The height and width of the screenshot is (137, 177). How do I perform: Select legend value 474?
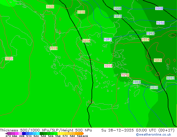[8, 136]
